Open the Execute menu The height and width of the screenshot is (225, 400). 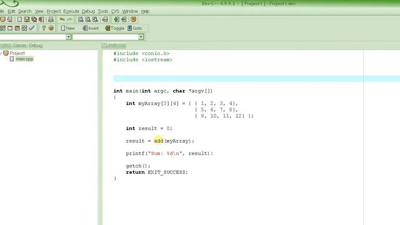[x=71, y=11]
